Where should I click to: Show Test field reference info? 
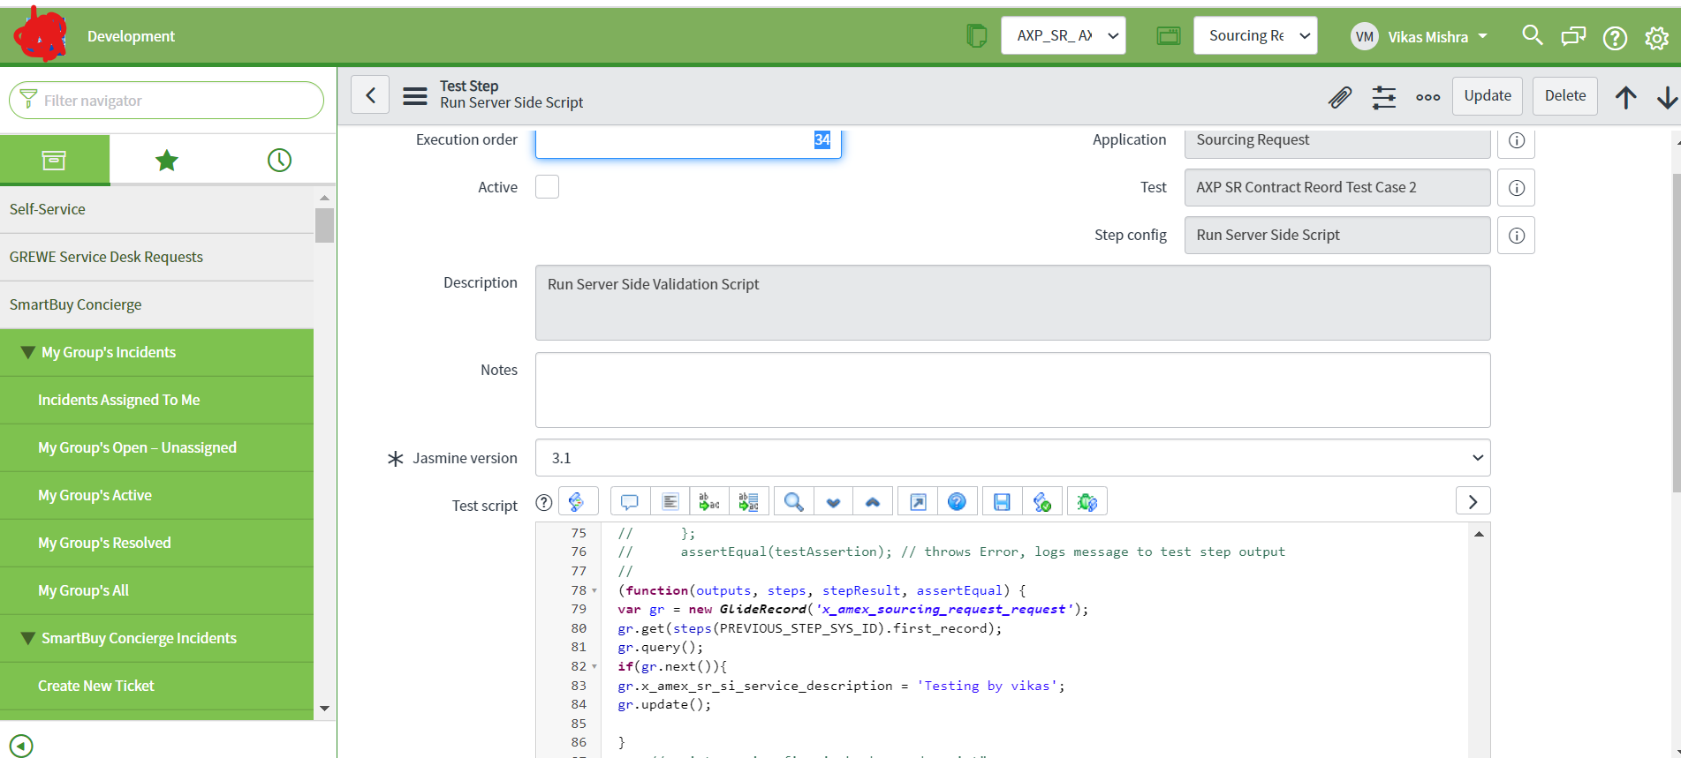pos(1516,187)
